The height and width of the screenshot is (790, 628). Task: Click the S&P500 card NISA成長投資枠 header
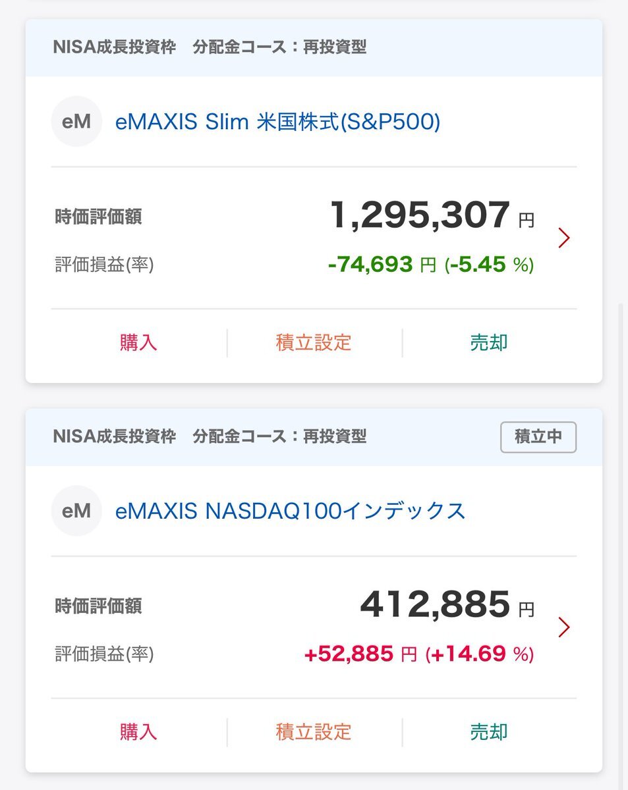point(114,47)
